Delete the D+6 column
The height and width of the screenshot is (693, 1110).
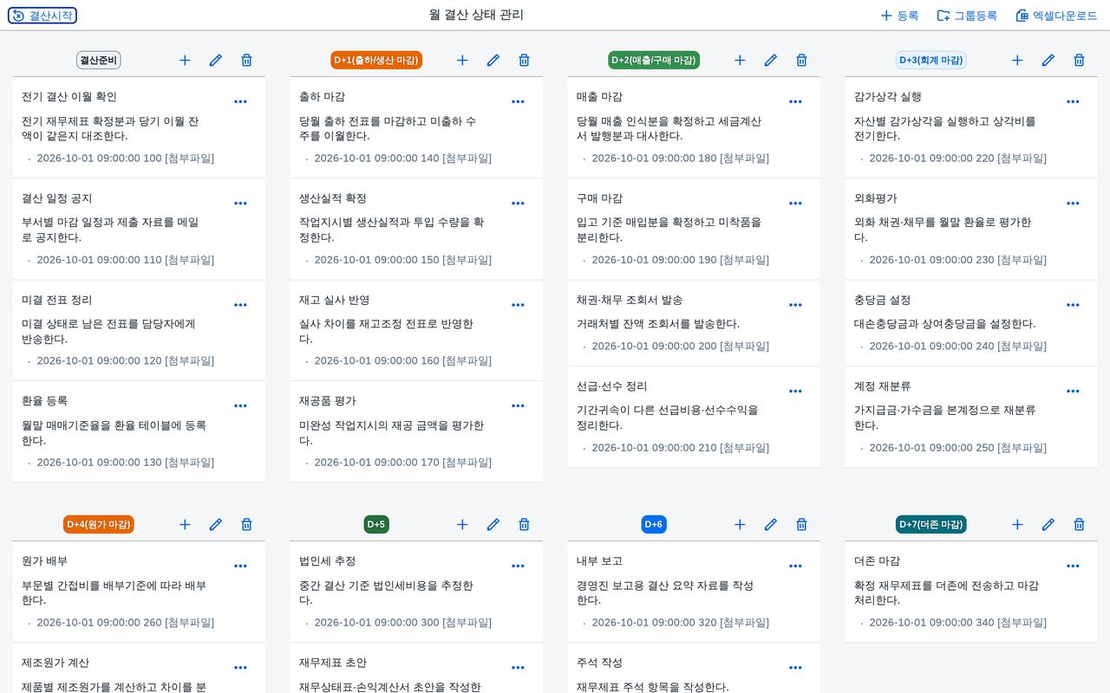tap(801, 524)
